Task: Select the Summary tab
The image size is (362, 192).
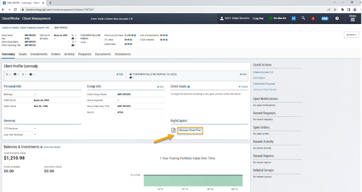Action: (8, 54)
